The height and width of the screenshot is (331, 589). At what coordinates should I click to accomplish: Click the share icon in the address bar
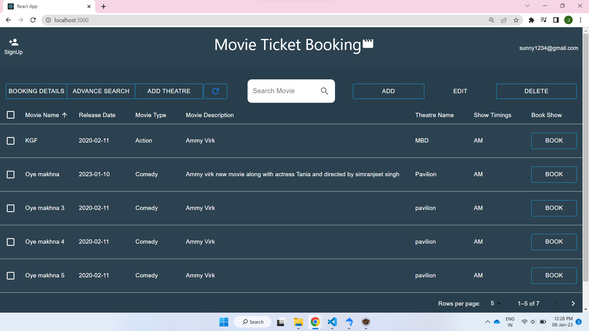click(x=504, y=20)
